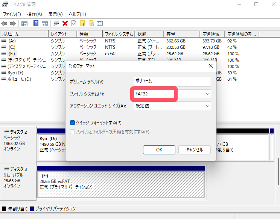Click the キャンセル button
280x219 pixels.
195,150
